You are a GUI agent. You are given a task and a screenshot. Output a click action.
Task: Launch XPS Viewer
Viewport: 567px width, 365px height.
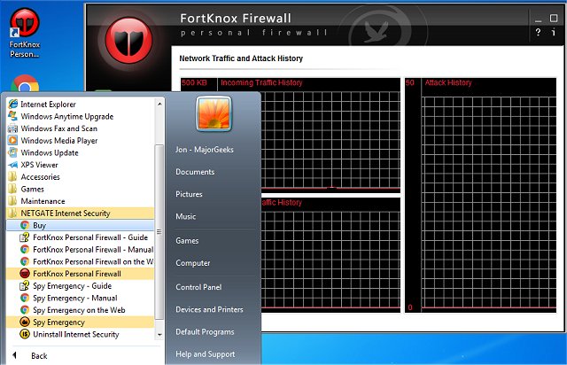[x=80, y=165]
